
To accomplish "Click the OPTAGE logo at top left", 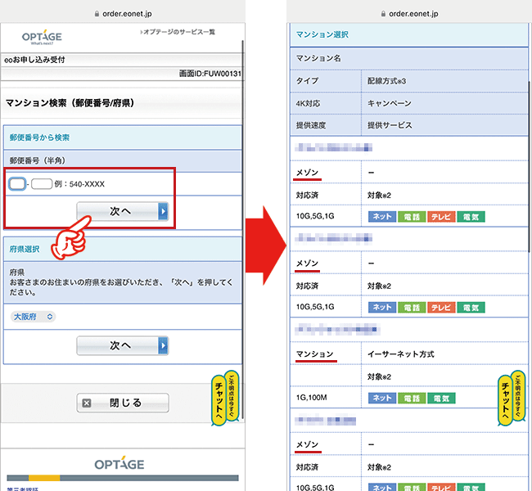I will pos(42,37).
